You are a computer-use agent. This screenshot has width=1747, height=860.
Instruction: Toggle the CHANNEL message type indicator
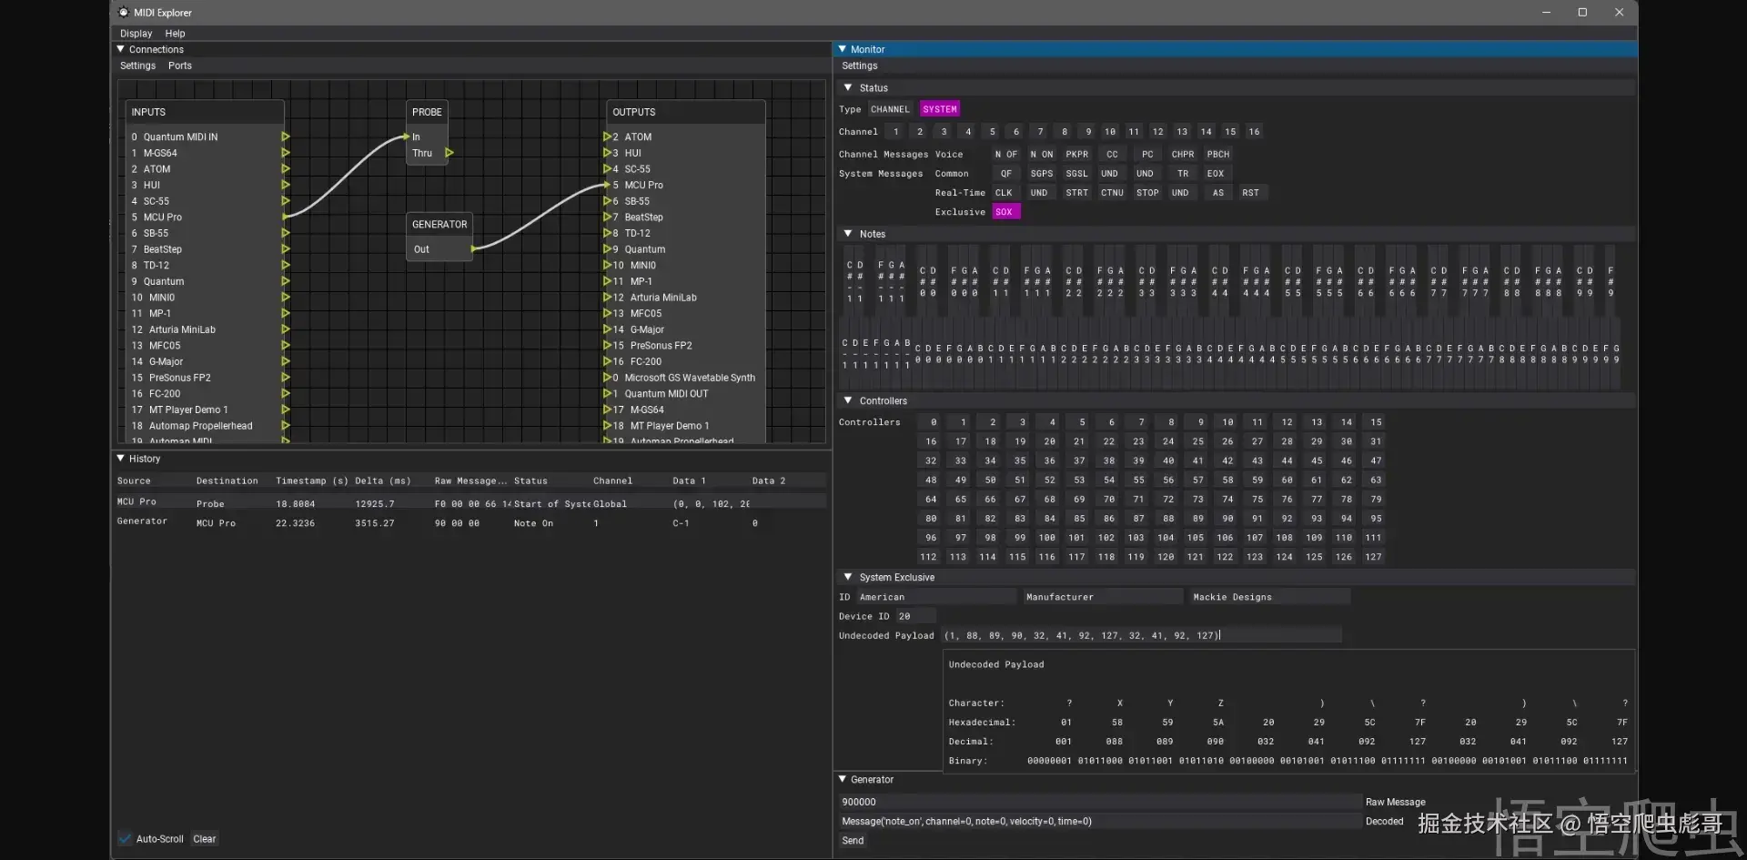point(889,109)
